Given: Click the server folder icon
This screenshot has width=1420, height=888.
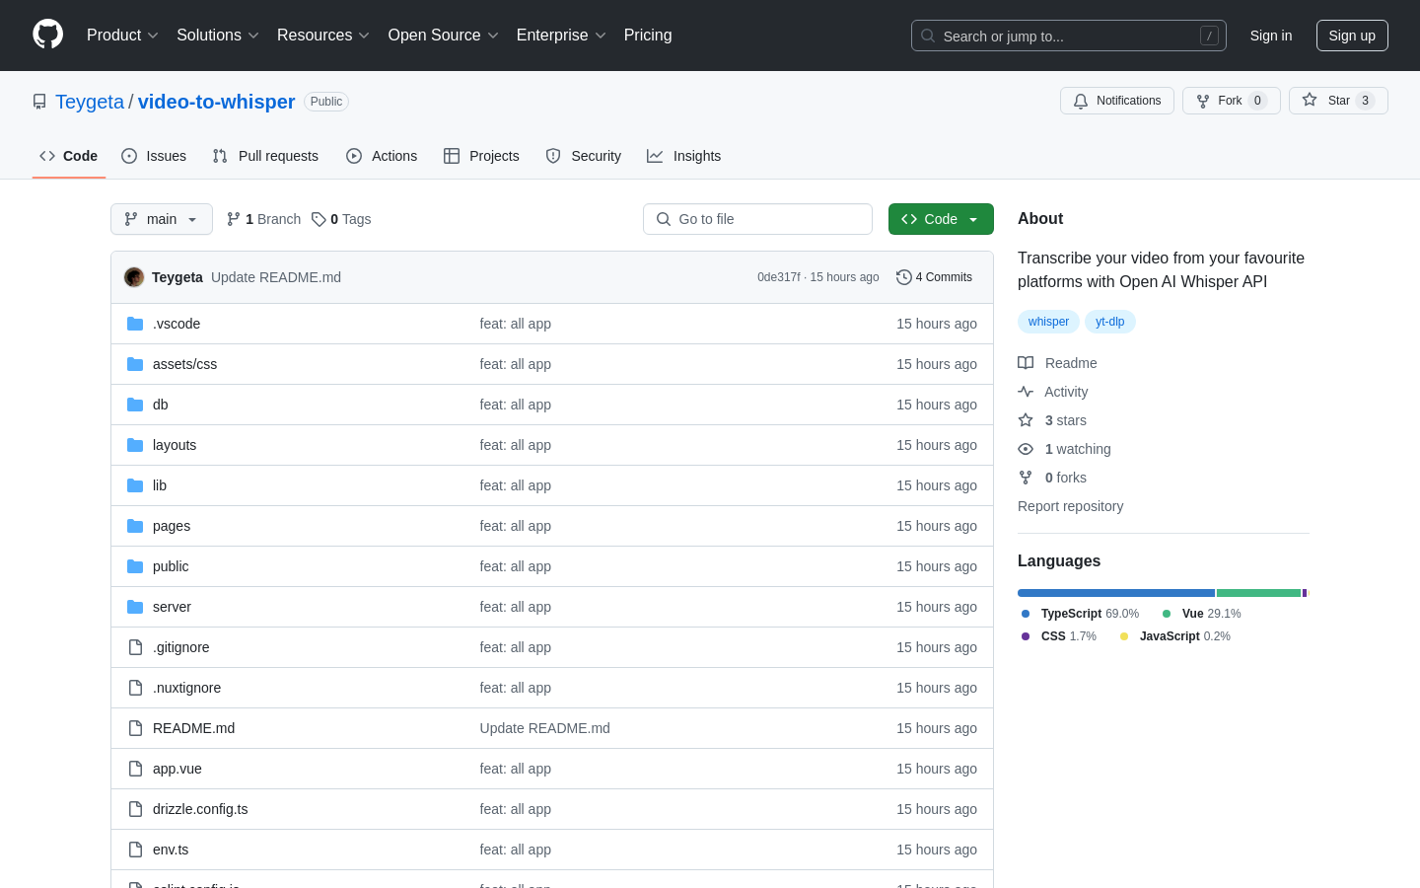Looking at the screenshot, I should [135, 607].
